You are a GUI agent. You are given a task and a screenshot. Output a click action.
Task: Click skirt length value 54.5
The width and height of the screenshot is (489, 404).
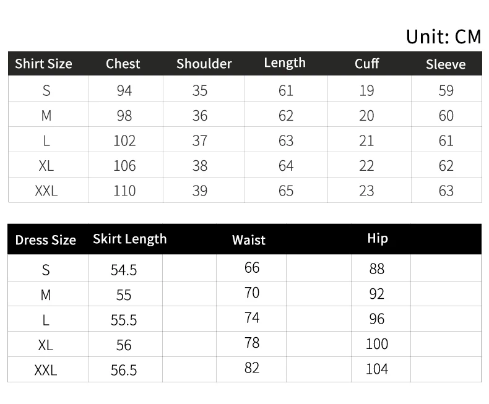coord(124,270)
